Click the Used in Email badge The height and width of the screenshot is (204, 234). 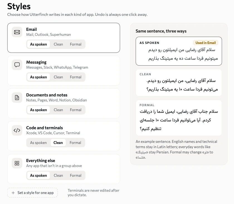[206, 43]
